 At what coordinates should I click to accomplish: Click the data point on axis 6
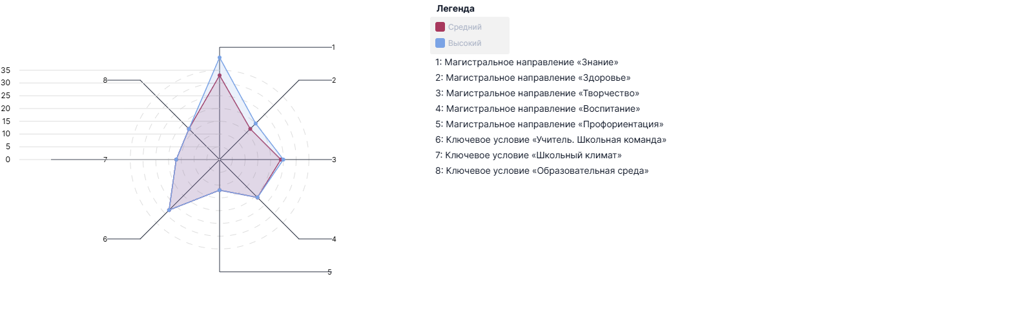tap(169, 210)
